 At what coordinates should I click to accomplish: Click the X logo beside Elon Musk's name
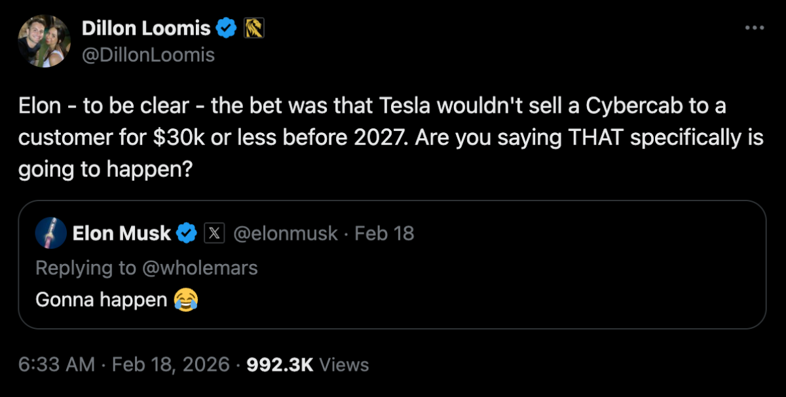click(x=214, y=233)
